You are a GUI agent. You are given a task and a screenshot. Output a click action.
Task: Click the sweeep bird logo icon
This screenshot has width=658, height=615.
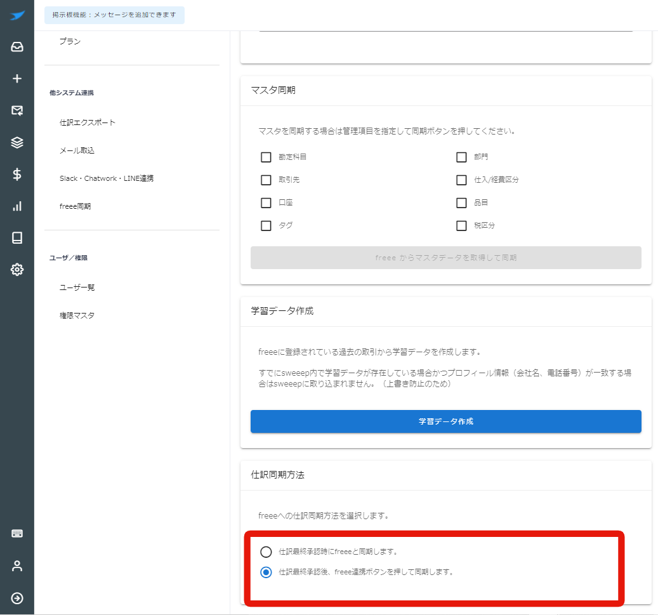click(x=17, y=16)
